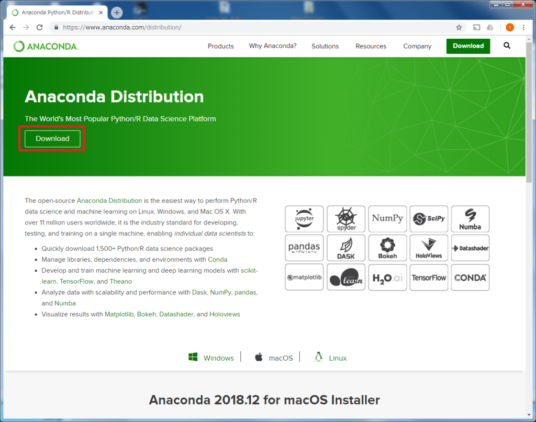This screenshot has height=422, width=536.
Task: Open the Solutions menu
Action: click(325, 46)
